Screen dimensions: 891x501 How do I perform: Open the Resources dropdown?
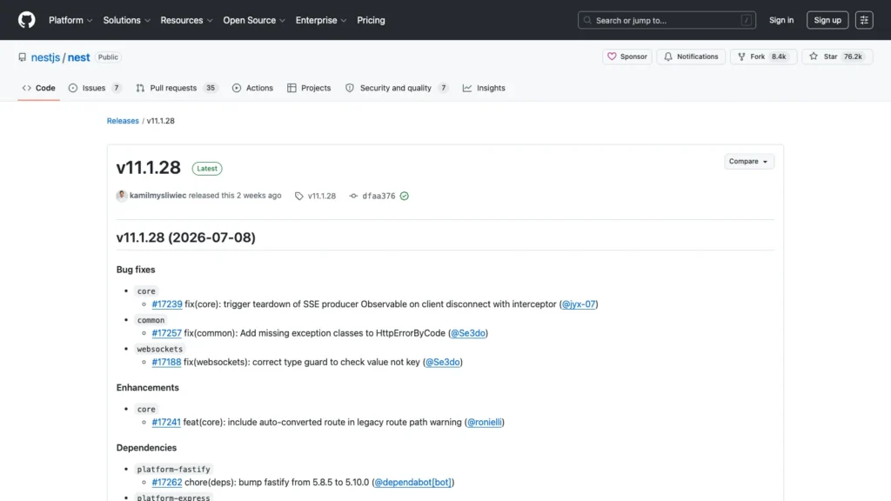[x=186, y=20]
